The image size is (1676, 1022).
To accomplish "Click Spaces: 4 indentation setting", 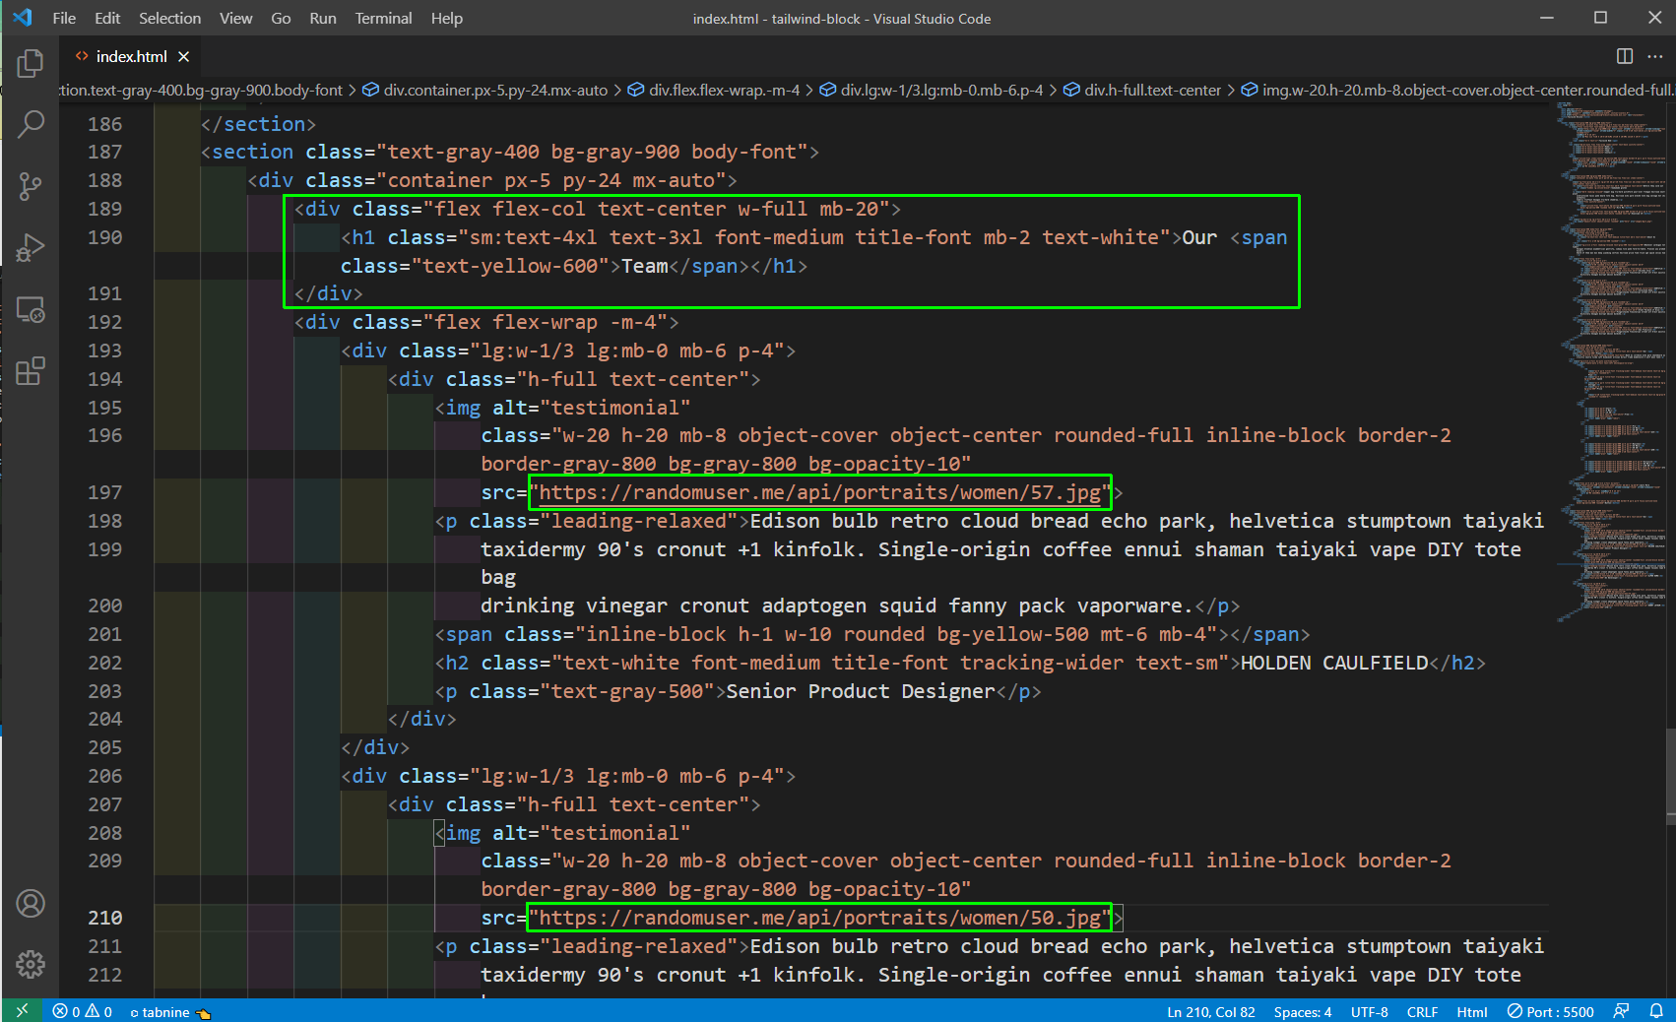I will click(x=1302, y=1012).
